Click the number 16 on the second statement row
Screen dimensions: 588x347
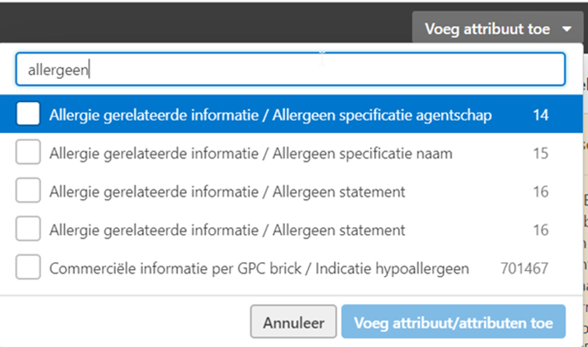tap(540, 230)
